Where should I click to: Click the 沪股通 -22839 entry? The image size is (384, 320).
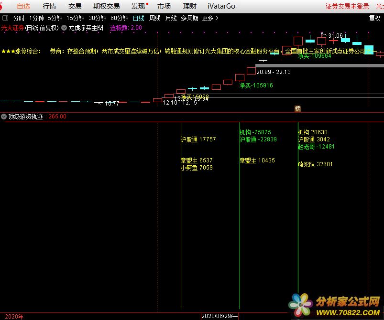tap(258, 139)
